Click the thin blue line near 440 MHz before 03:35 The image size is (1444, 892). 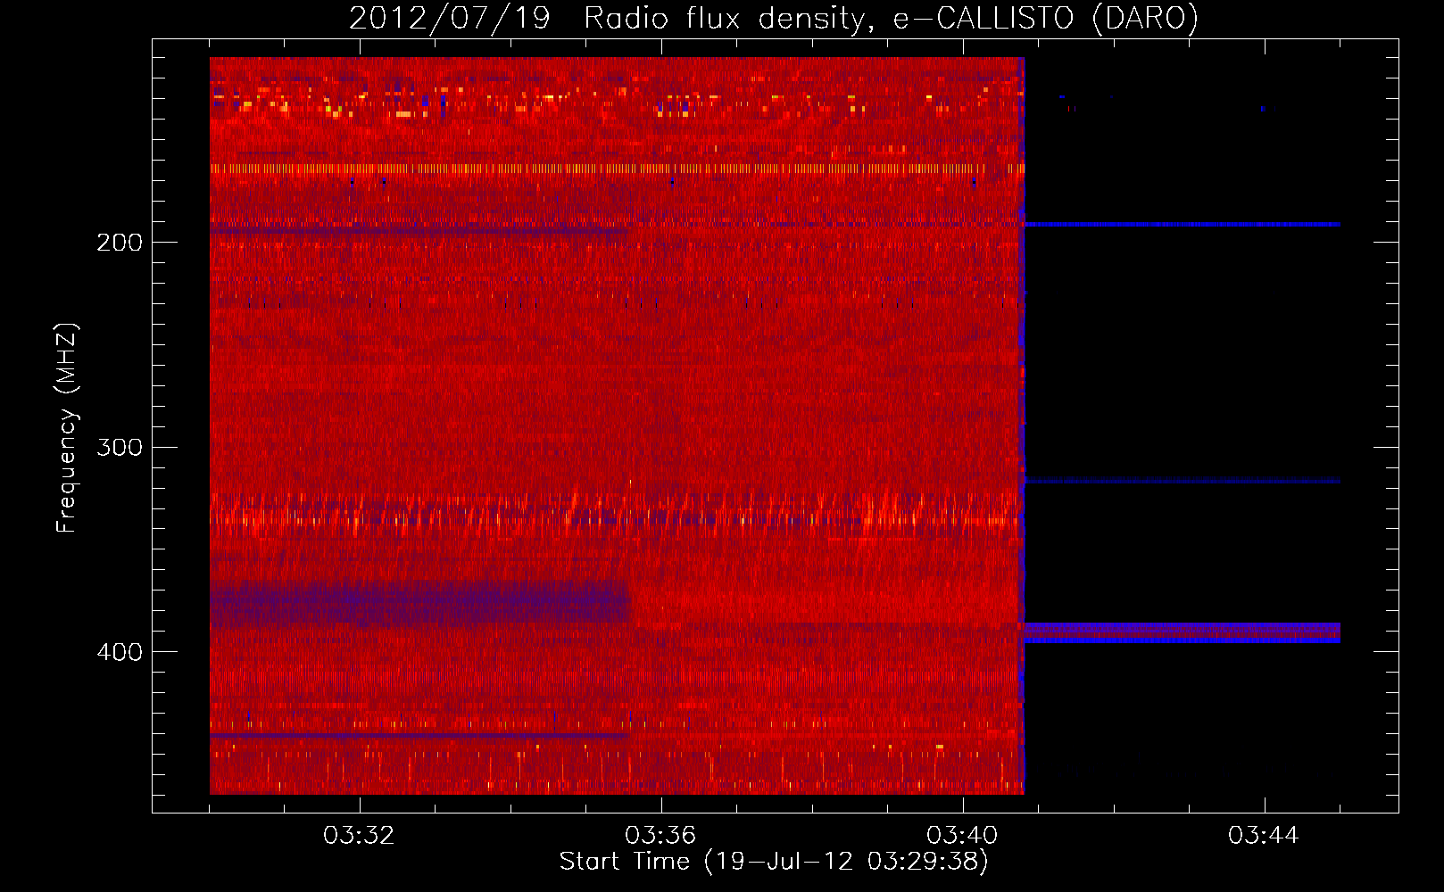click(x=419, y=735)
